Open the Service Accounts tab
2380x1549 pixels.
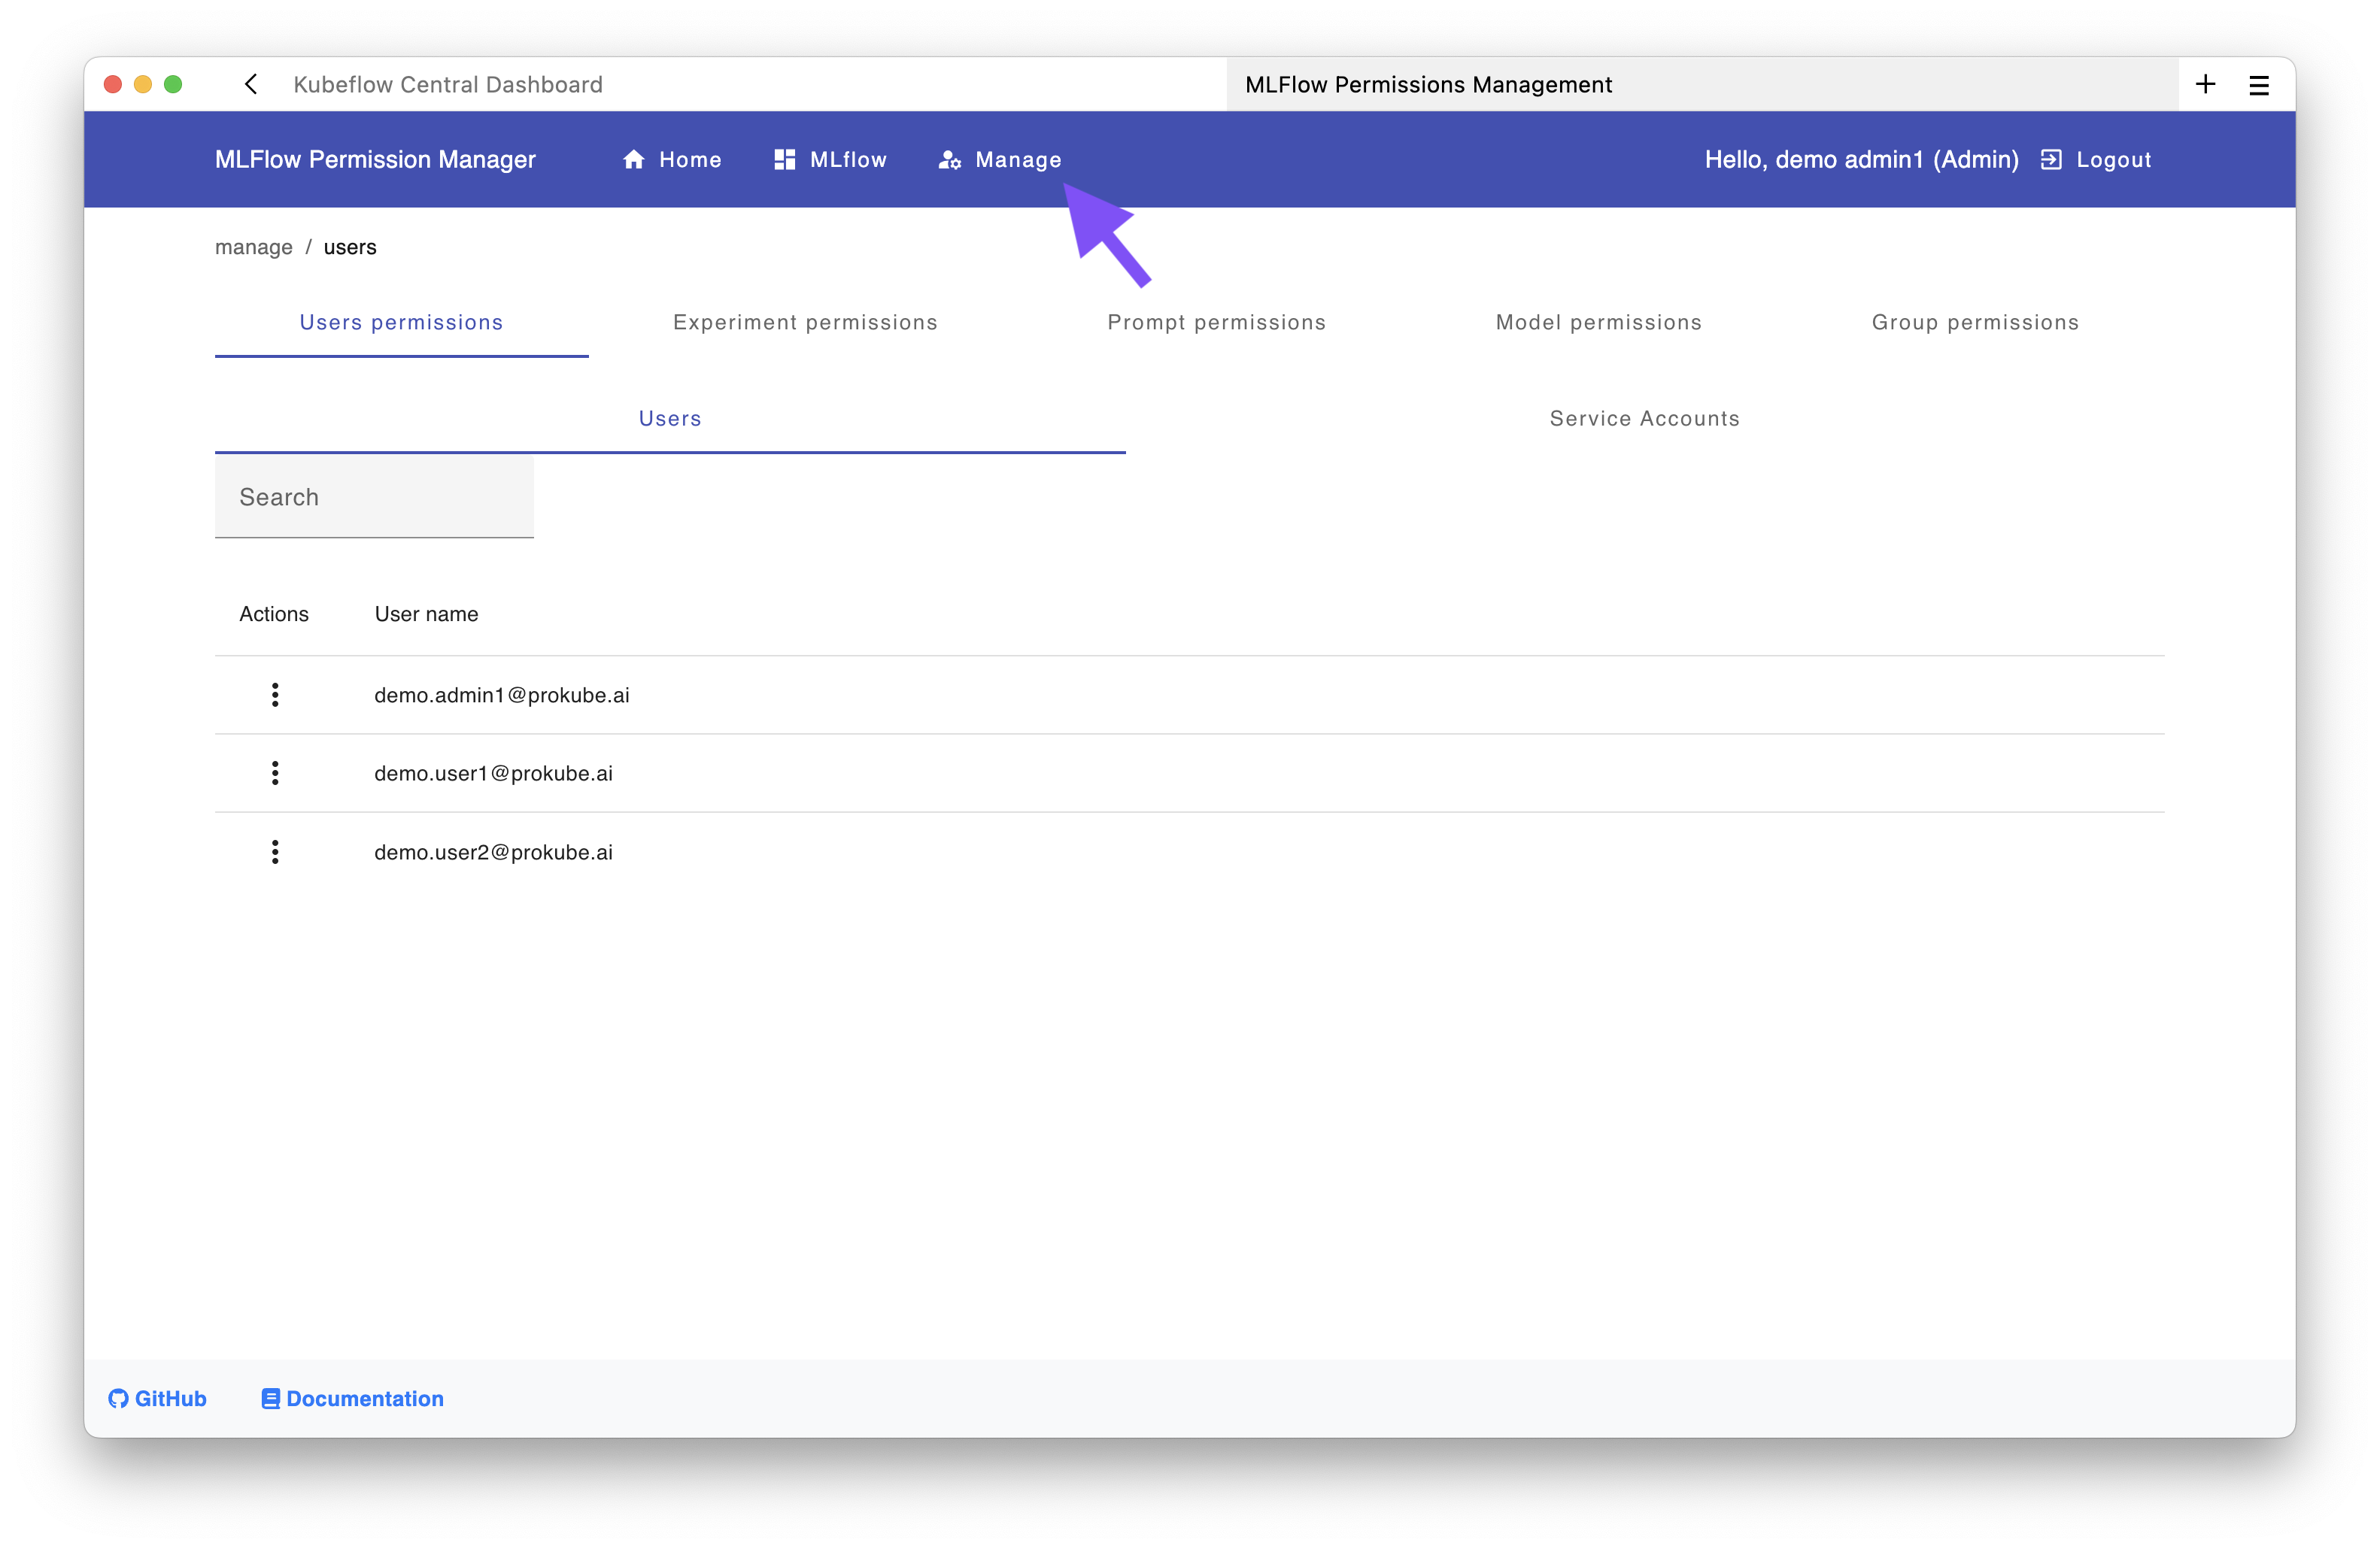[x=1644, y=418]
